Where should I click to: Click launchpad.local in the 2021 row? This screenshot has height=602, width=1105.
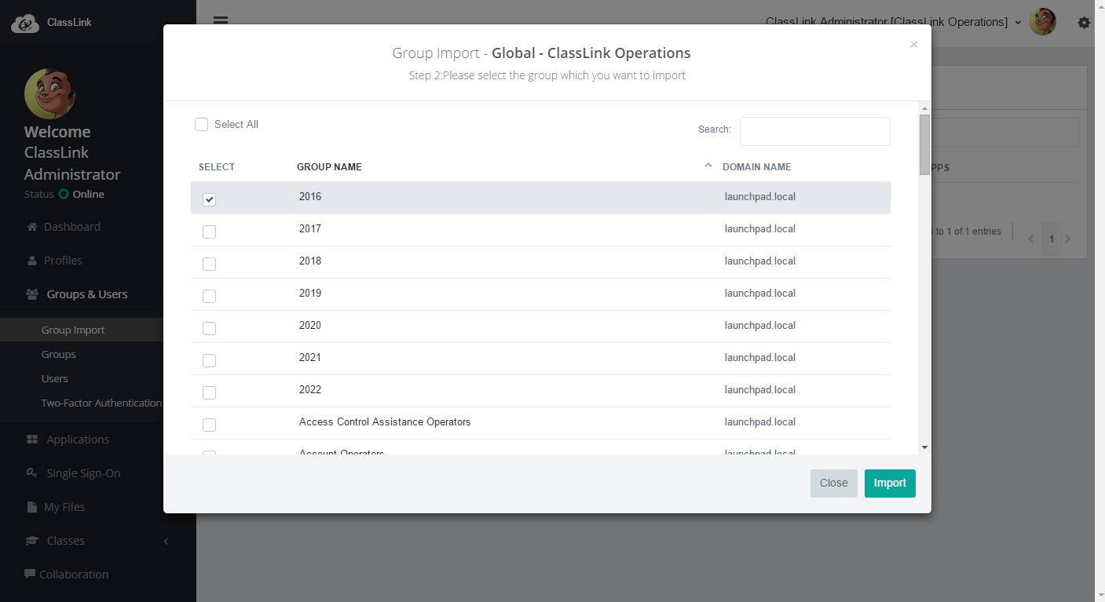760,358
